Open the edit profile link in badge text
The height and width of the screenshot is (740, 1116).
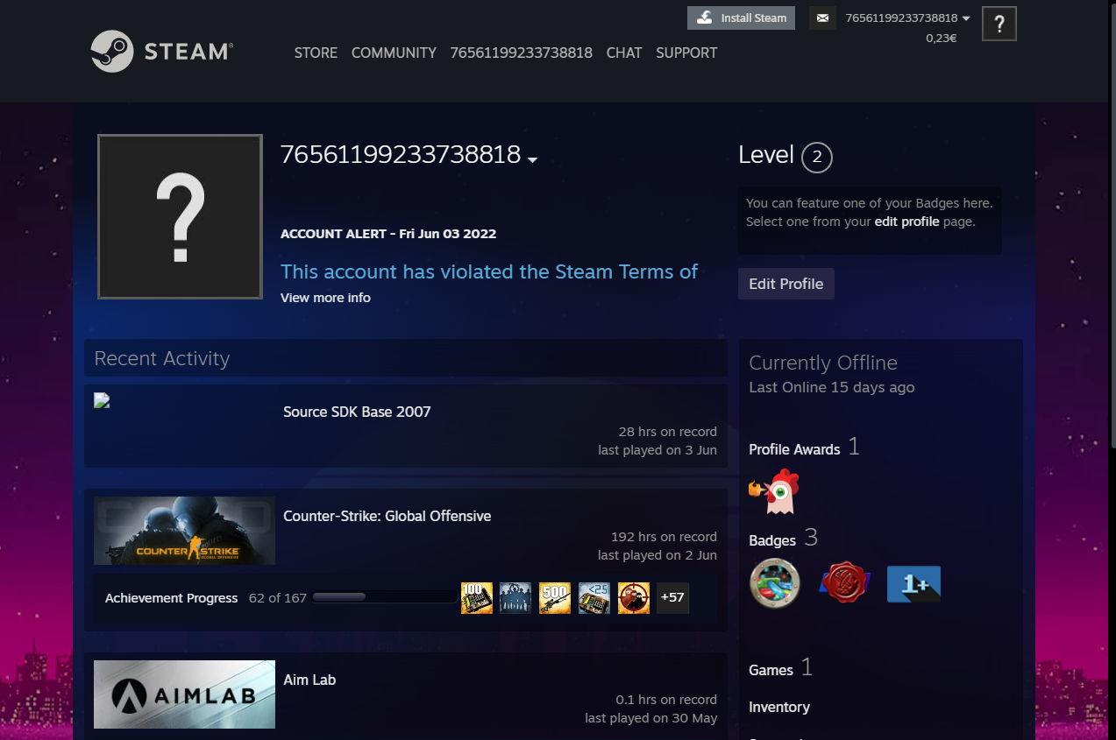[906, 222]
